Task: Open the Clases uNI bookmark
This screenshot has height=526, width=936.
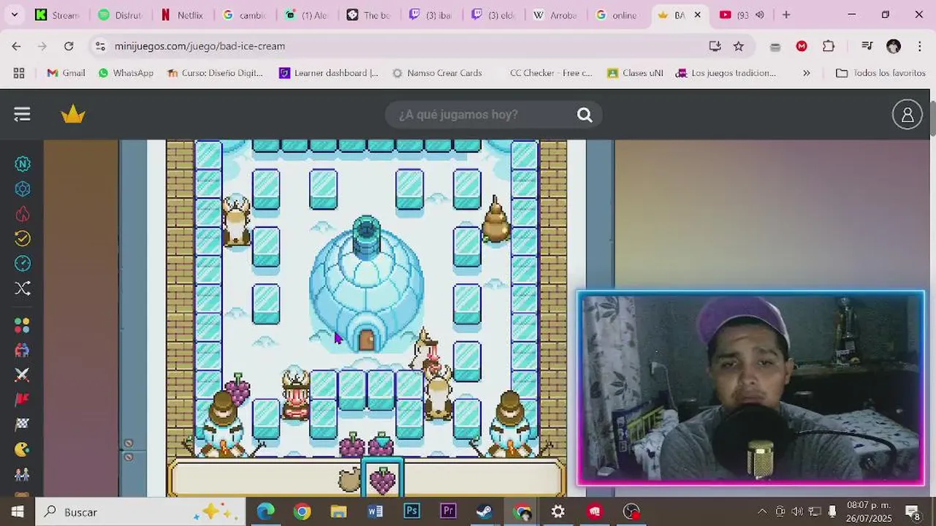Action: 635,73
